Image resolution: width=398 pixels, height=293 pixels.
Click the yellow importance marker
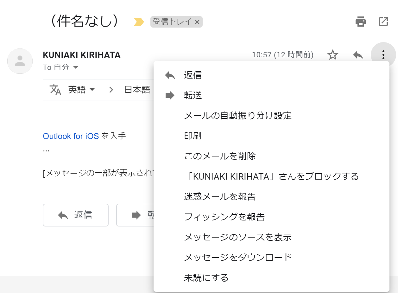click(x=139, y=22)
